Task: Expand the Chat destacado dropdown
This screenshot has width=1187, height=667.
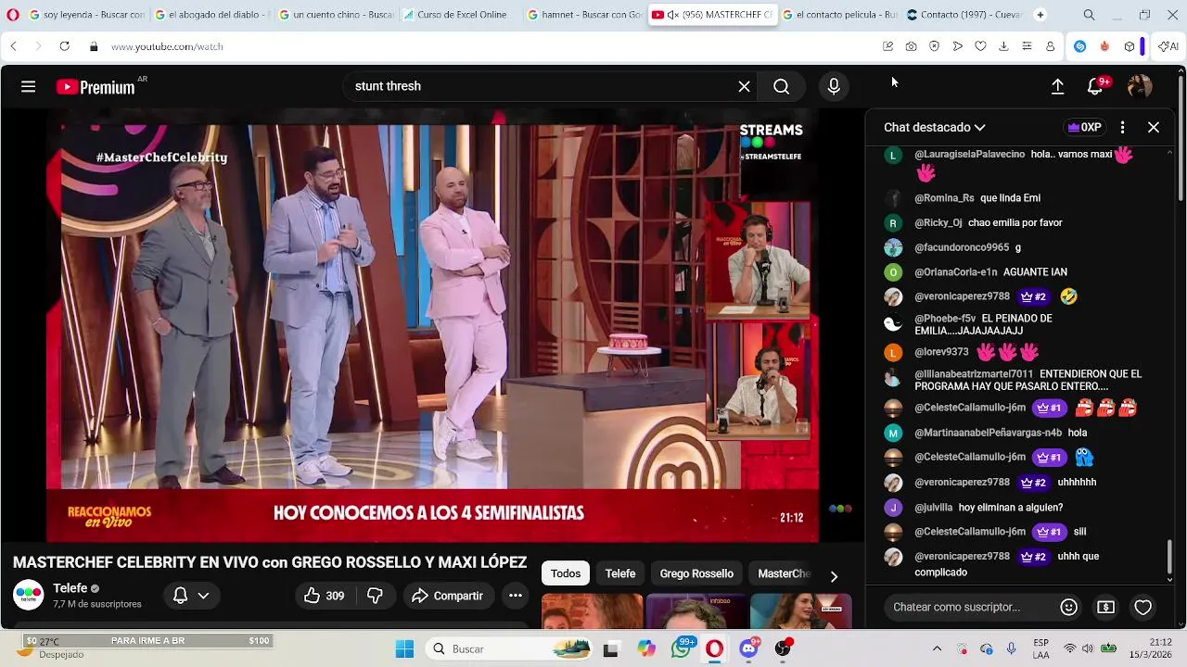Action: (x=934, y=127)
